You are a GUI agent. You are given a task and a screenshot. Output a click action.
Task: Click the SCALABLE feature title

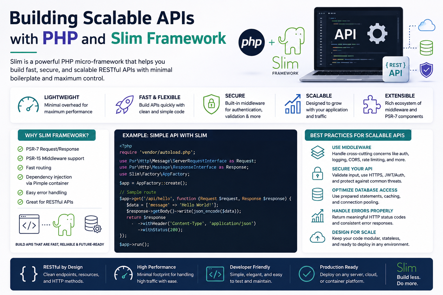point(319,96)
